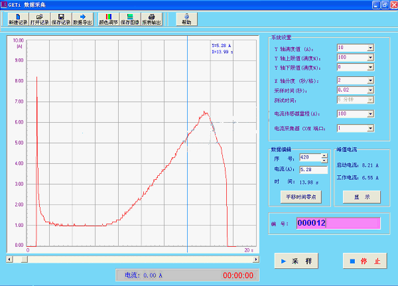Click the 新建记录 (new record) toolbar icon
Viewport: 398px width, 286px height.
click(19, 19)
